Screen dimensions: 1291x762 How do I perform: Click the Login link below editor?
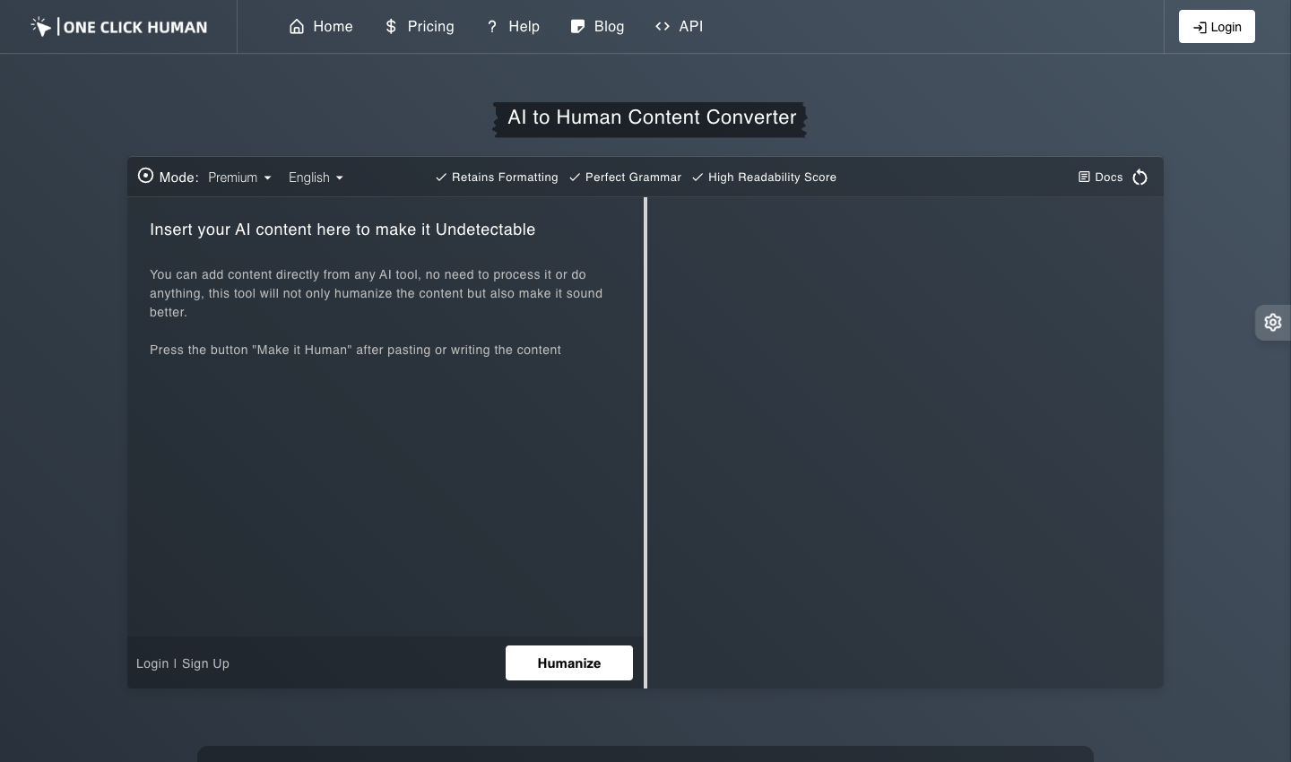pyautogui.click(x=152, y=663)
